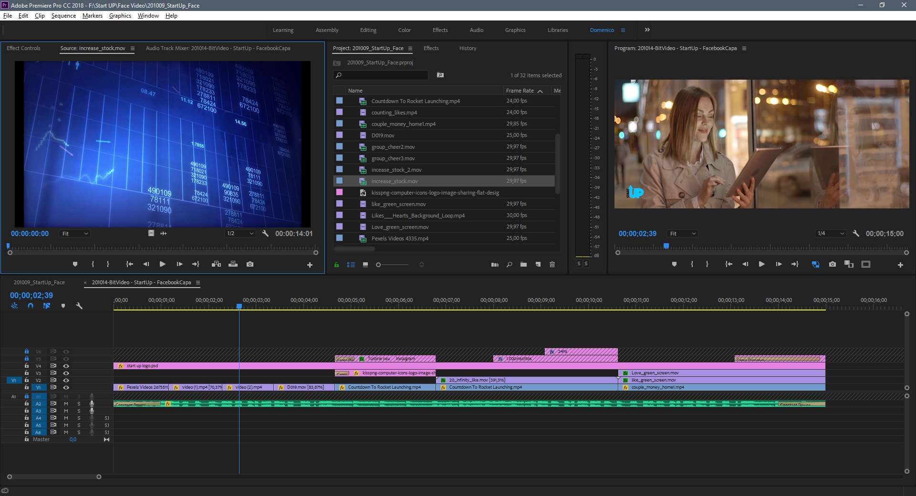Open timeline display settings wrench icon
This screenshot has width=916, height=496.
point(79,306)
